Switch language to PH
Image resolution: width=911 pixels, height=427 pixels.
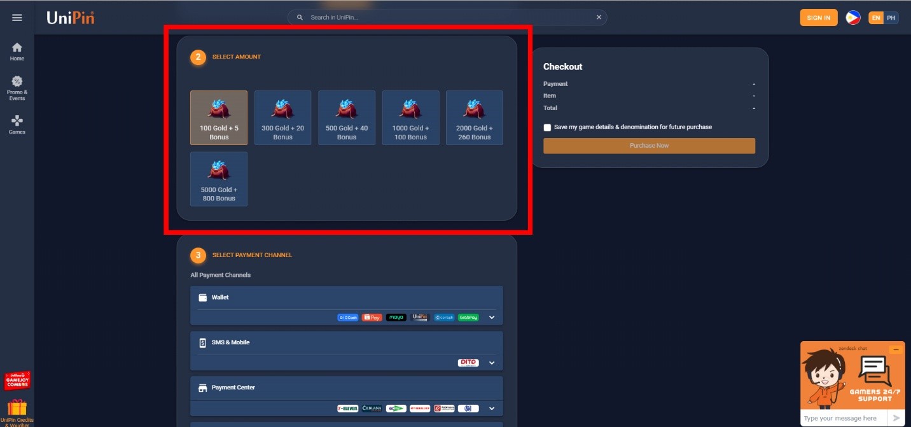click(891, 18)
